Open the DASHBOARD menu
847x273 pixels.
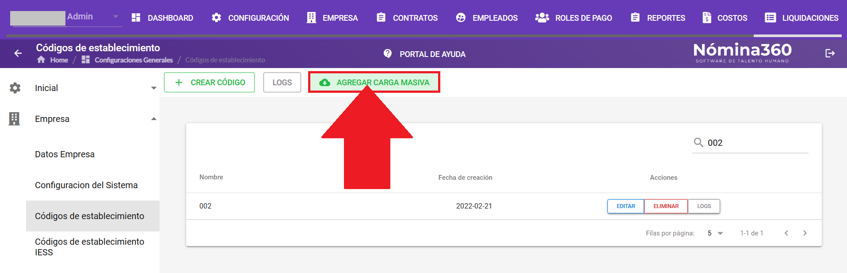point(162,18)
